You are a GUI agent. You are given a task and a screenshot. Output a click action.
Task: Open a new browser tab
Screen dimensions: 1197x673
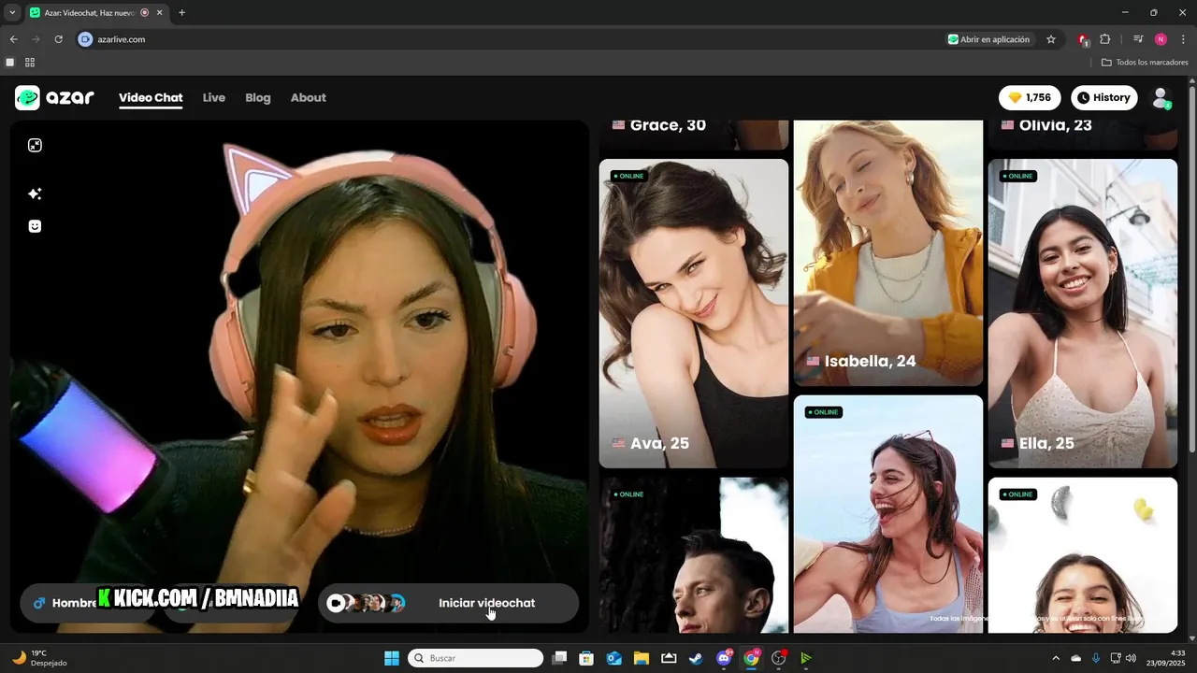tap(181, 12)
